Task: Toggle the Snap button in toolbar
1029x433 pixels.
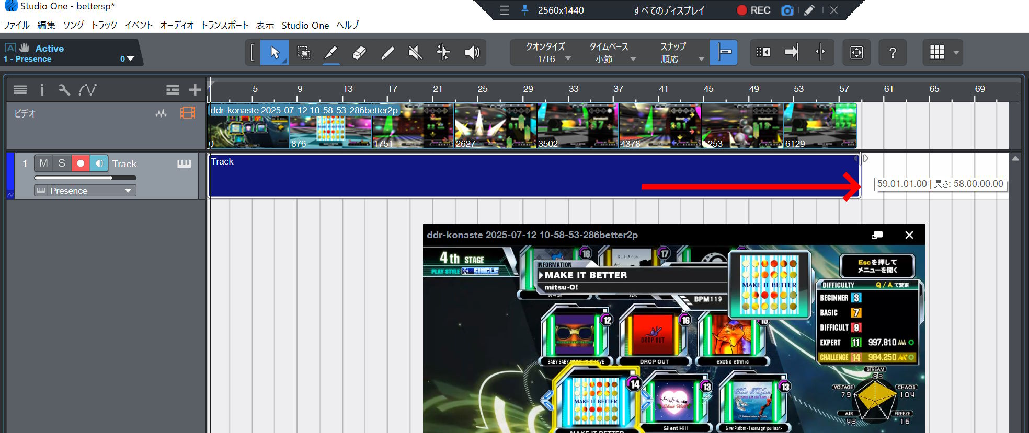Action: (724, 52)
